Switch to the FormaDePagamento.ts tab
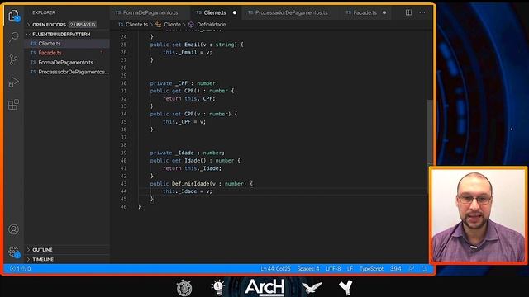 [150, 12]
